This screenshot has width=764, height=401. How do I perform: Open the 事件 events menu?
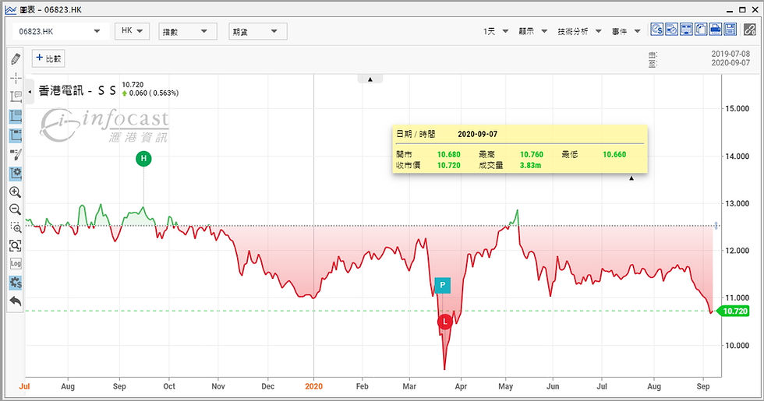pyautogui.click(x=626, y=31)
